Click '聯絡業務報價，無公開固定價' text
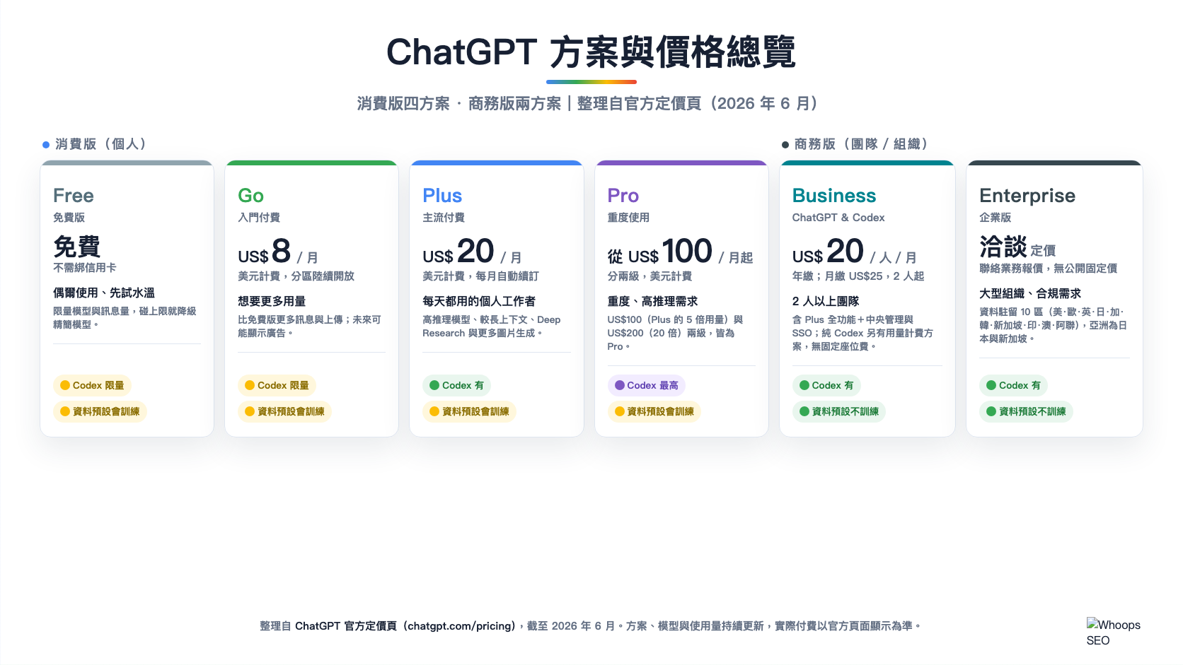The width and height of the screenshot is (1183, 665). point(1049,269)
